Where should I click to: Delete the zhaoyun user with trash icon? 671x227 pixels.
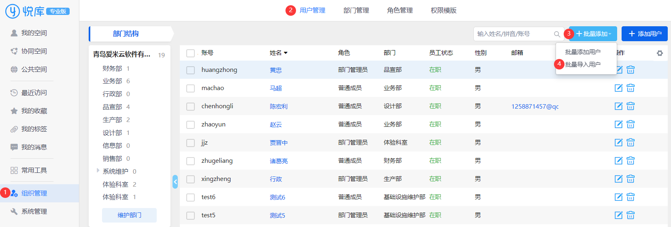631,124
